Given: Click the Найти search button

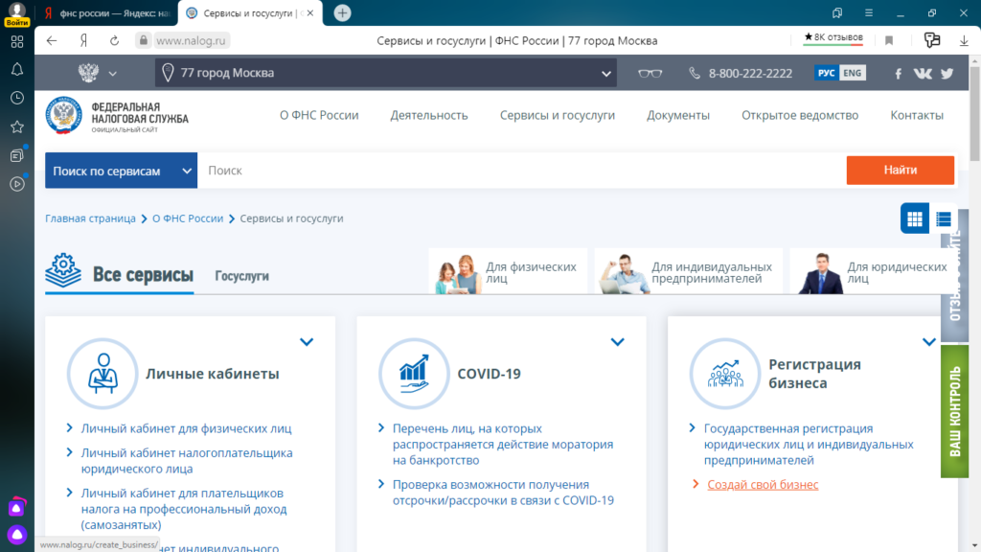Looking at the screenshot, I should tap(901, 171).
